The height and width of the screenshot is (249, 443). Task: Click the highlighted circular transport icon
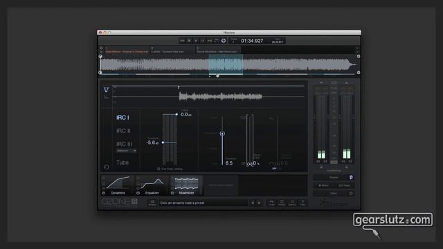click(x=224, y=41)
